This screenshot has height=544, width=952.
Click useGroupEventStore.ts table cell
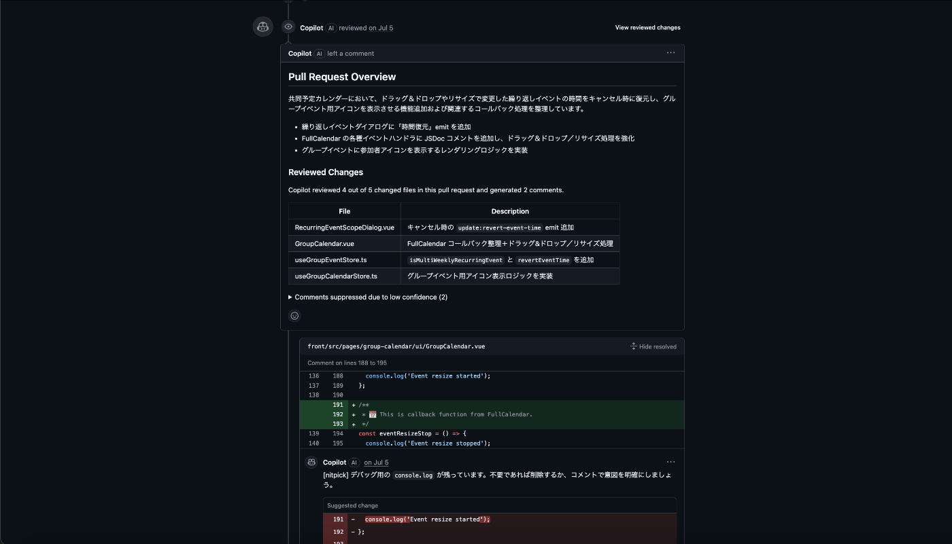(x=345, y=260)
